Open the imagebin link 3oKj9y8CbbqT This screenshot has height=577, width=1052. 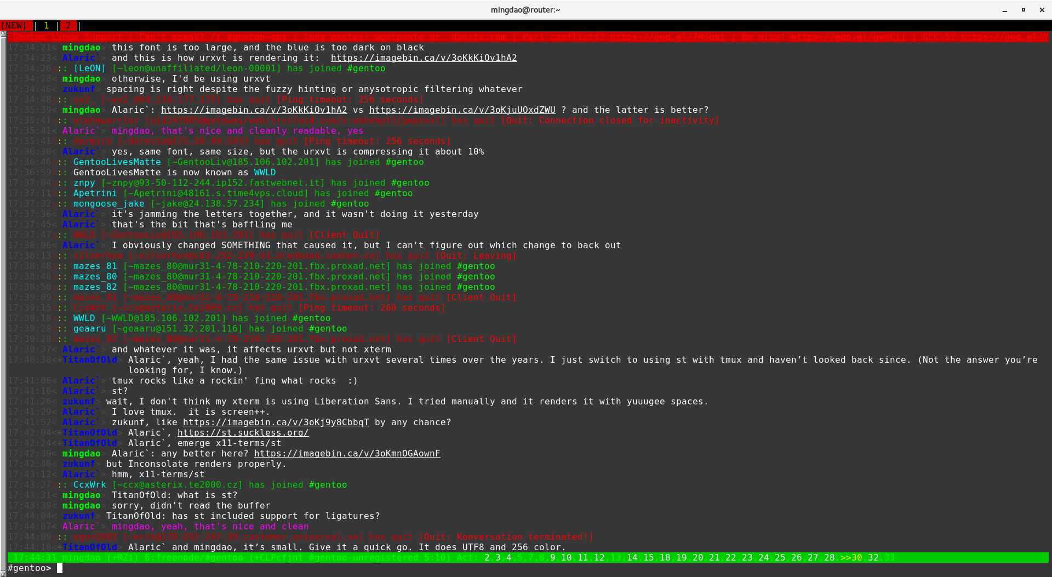(276, 422)
